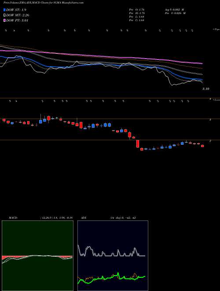This screenshot has height=291, width=220.
Task: Click the 'Pre C: 1.68' close value
Action: click(x=137, y=20)
